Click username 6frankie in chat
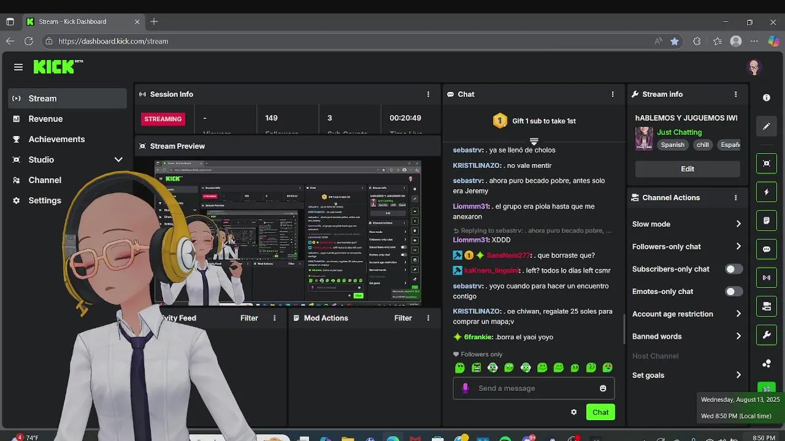 click(x=478, y=337)
